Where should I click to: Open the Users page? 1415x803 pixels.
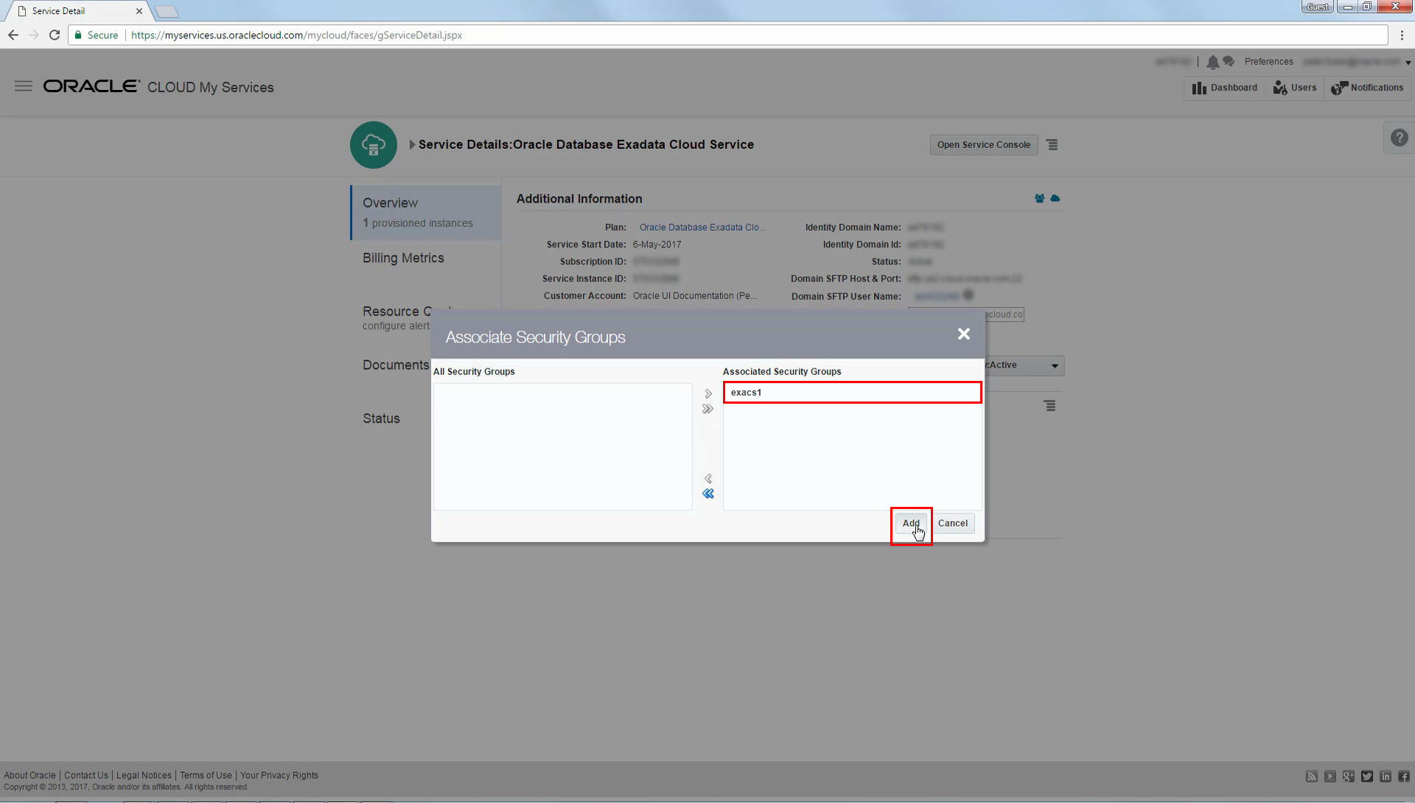(1295, 88)
